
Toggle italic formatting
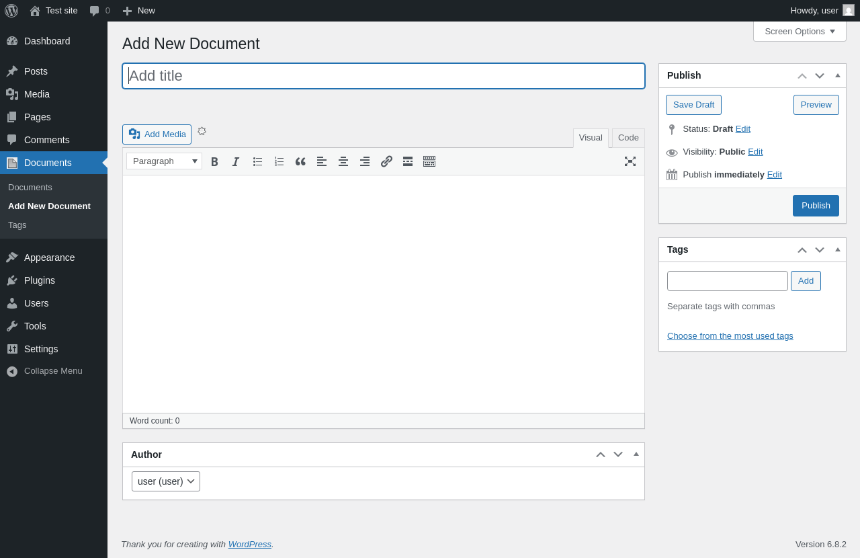pos(236,161)
